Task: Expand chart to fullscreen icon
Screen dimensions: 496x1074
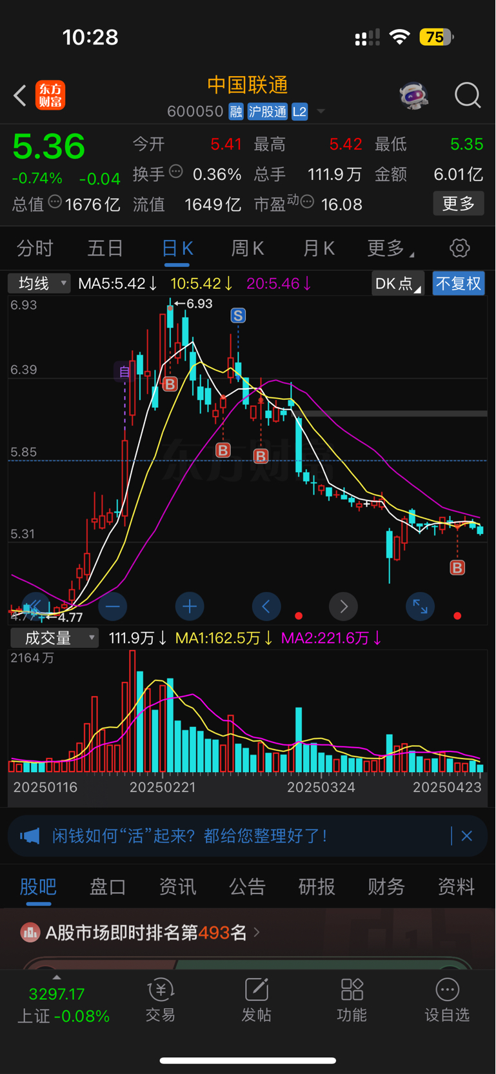Action: pyautogui.click(x=420, y=606)
